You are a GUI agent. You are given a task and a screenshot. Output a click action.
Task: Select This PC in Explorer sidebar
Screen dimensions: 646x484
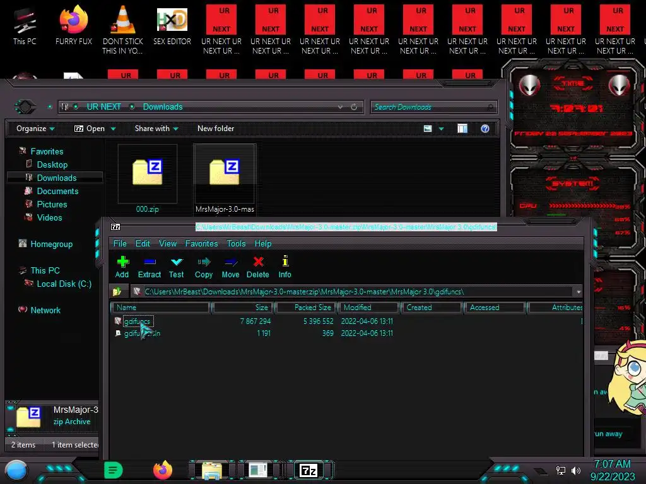45,270
